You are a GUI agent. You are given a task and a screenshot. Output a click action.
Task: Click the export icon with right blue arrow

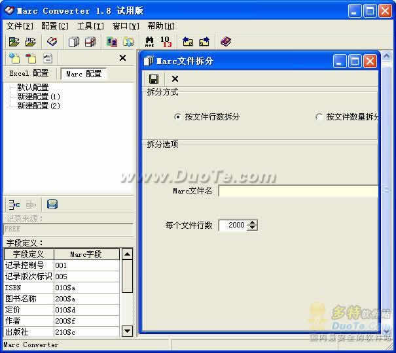coord(204,42)
